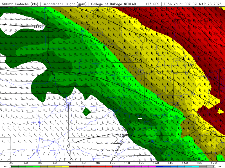Screen dimensions: 225x168
Task: Click the 160 value on the color scale
Action: tap(199, 163)
